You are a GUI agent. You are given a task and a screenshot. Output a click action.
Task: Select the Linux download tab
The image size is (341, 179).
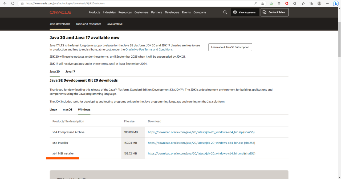(x=53, y=109)
